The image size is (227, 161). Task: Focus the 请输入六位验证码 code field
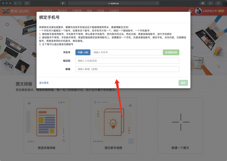point(127,61)
